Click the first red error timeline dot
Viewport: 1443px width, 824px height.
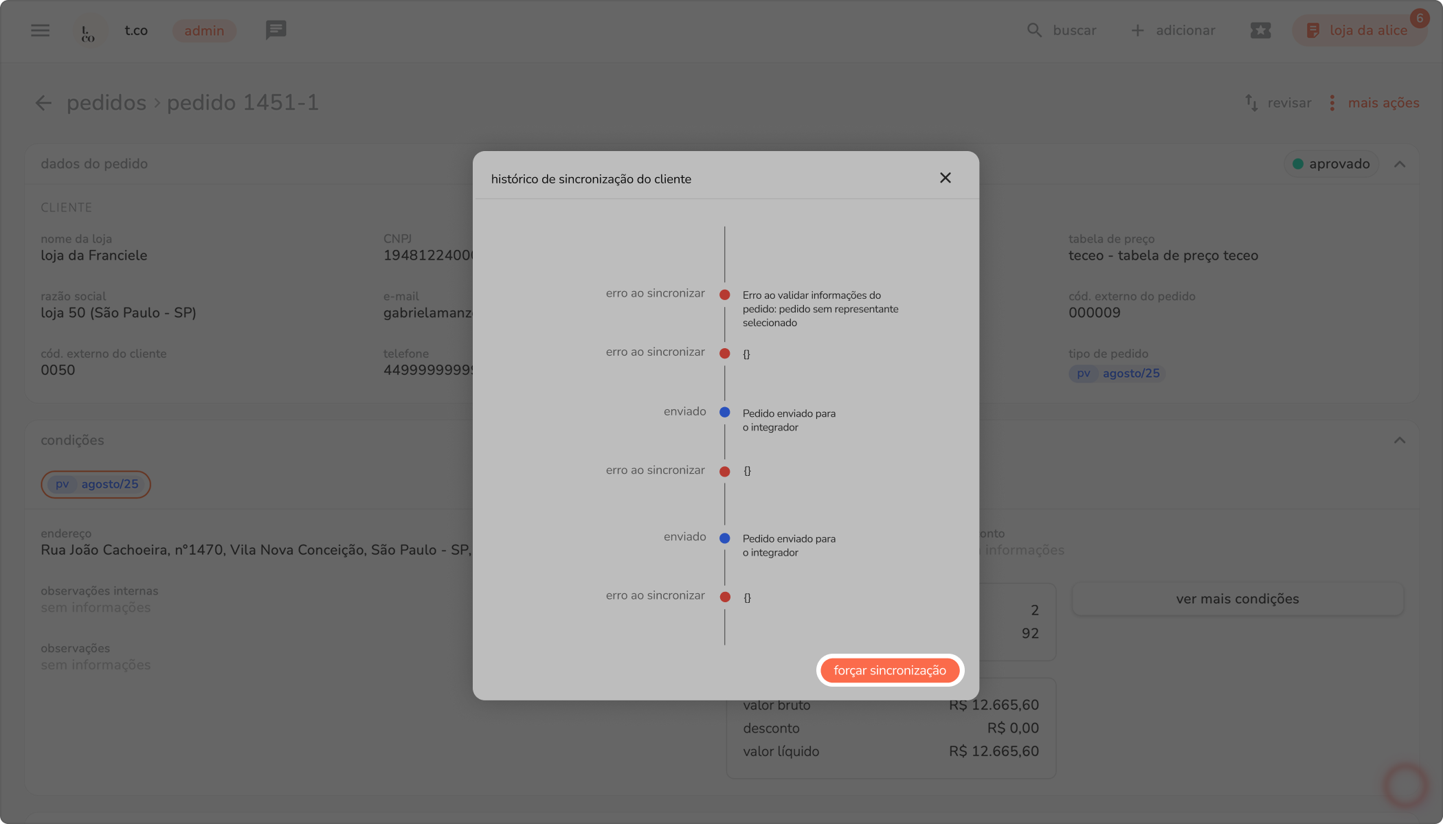coord(724,295)
